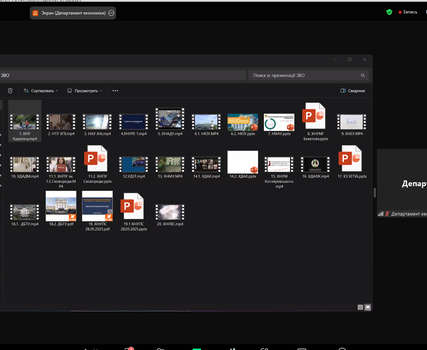The height and width of the screenshot is (350, 427).
Task: Select the video 2. НТУ ХПІ.mp4
Action: [61, 124]
